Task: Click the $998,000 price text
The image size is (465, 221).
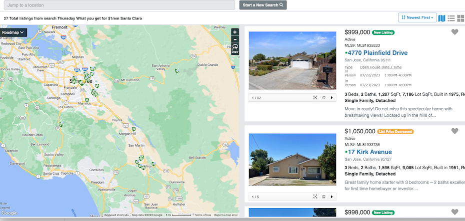Action: coord(357,213)
